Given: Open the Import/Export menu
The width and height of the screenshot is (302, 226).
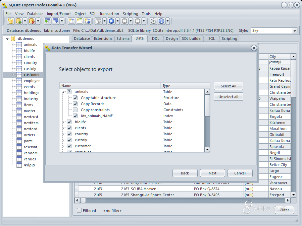Looking at the screenshot, I should click(59, 14).
